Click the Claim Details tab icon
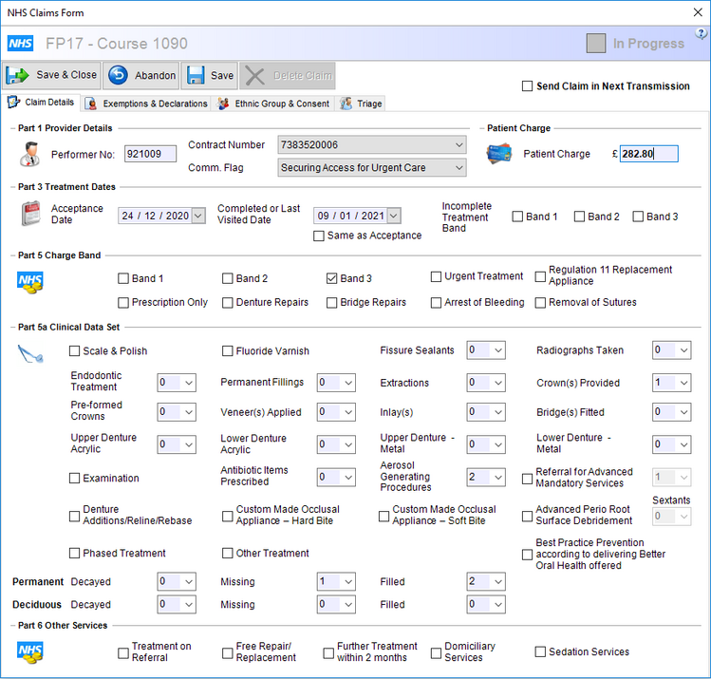711x679 pixels. [x=13, y=102]
